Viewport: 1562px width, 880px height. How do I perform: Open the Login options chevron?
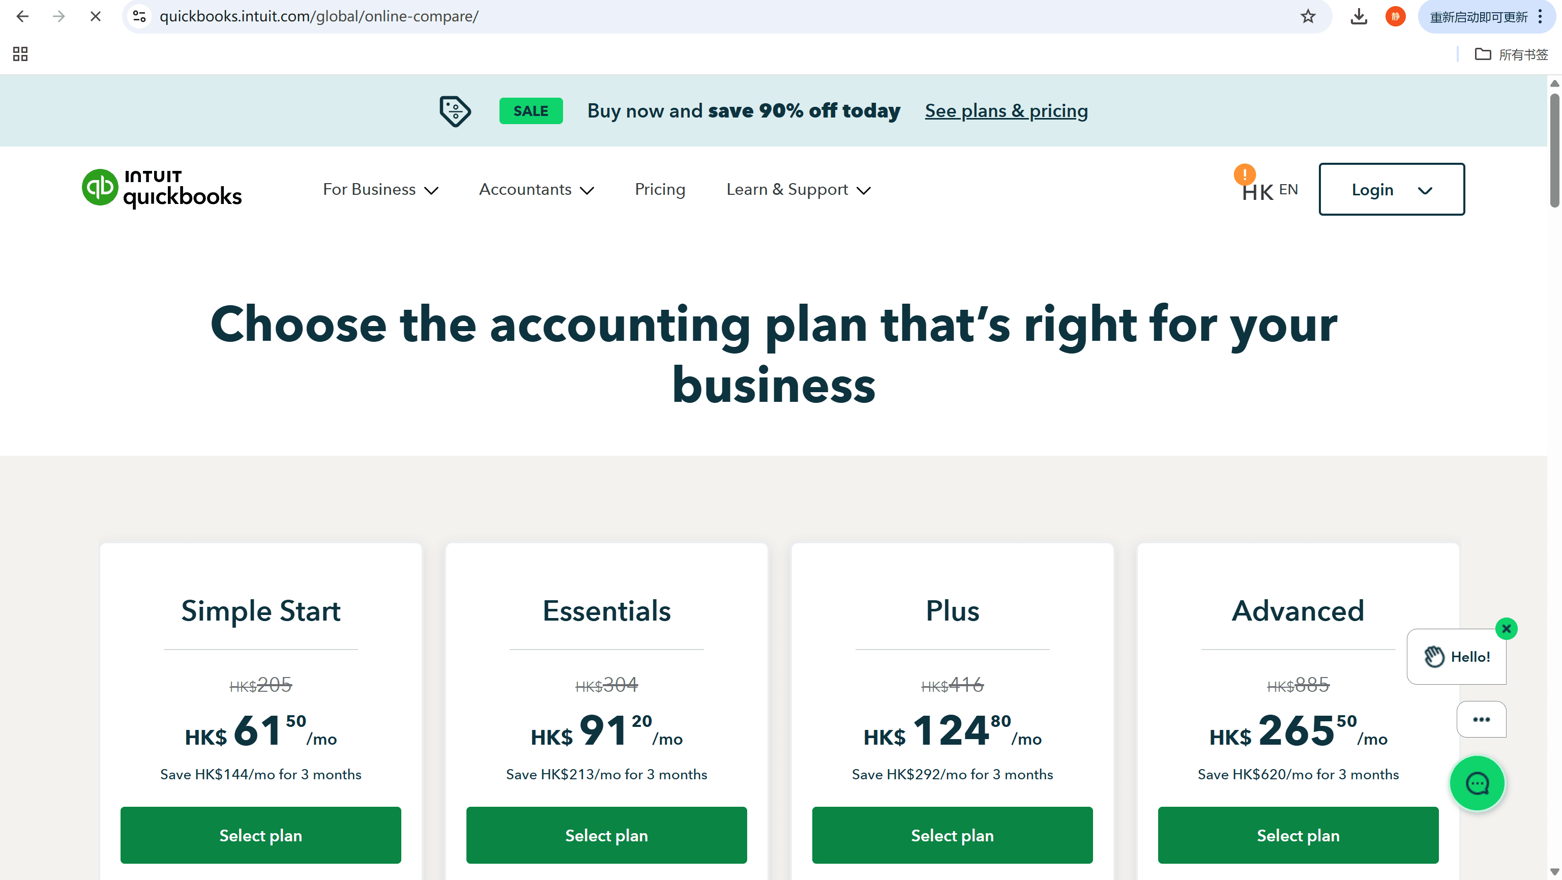click(1425, 189)
